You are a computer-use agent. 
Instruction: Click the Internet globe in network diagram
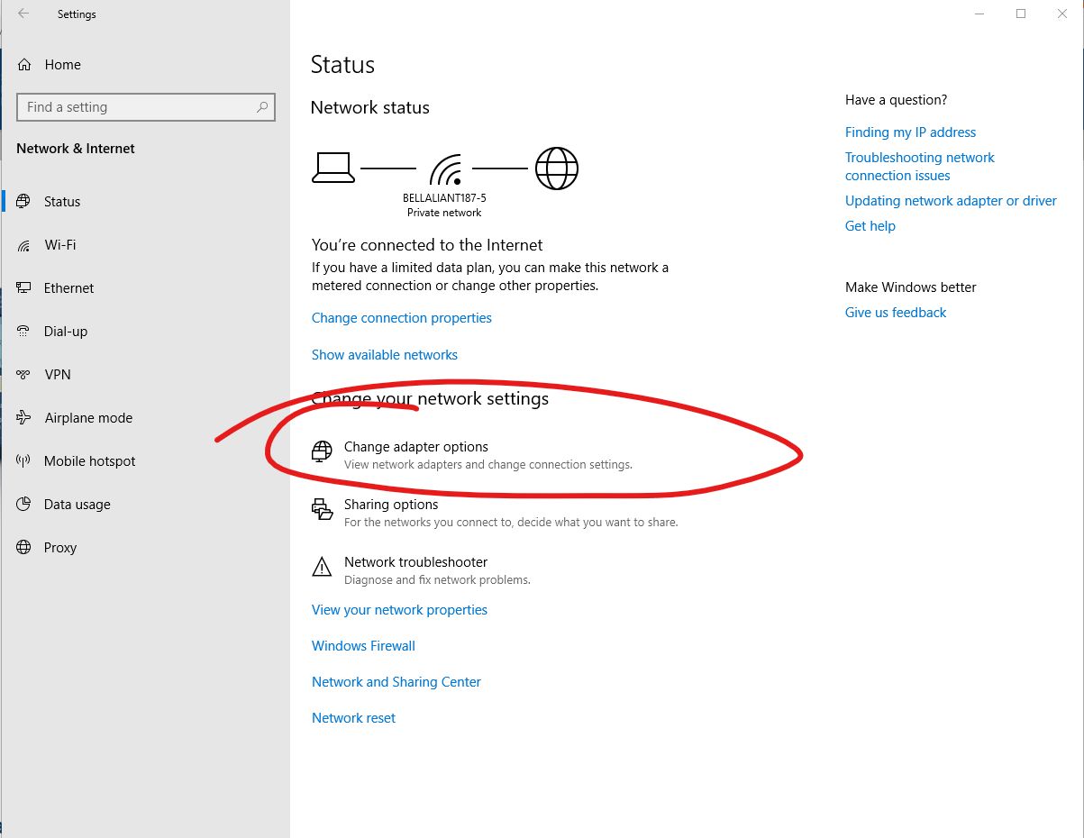[x=557, y=169]
